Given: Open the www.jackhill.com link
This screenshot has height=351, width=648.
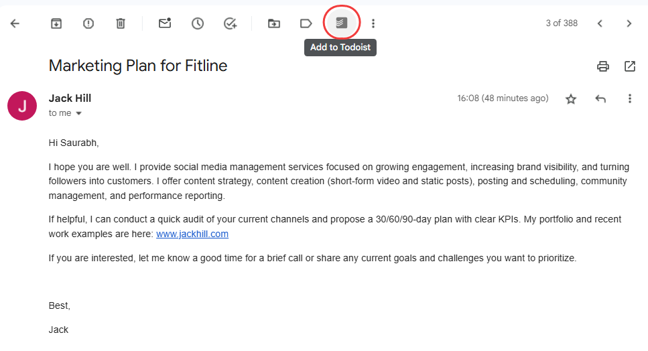Looking at the screenshot, I should pyautogui.click(x=192, y=234).
